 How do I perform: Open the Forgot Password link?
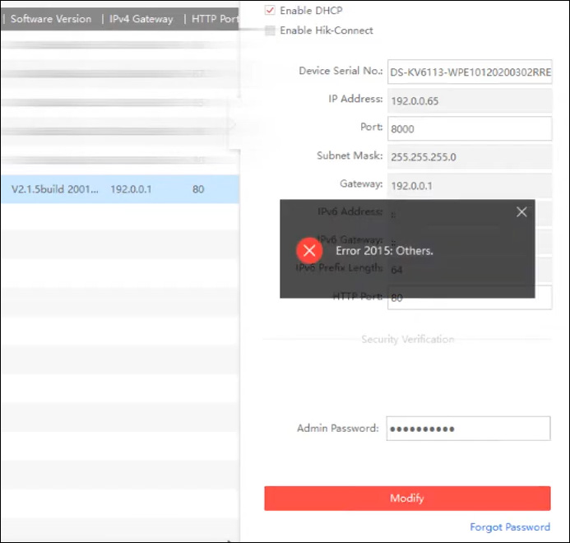pyautogui.click(x=510, y=527)
